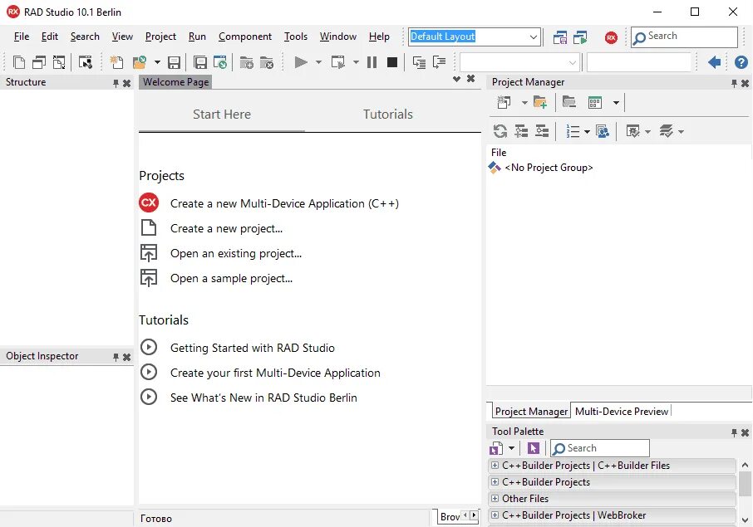This screenshot has height=527, width=753.
Task: Expand the C++Builder Projects | WebBroker category
Action: pyautogui.click(x=495, y=515)
